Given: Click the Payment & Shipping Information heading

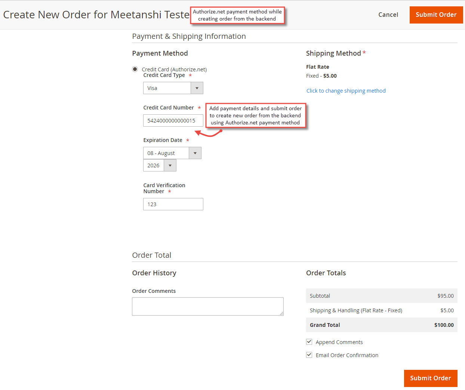Looking at the screenshot, I should (x=189, y=36).
